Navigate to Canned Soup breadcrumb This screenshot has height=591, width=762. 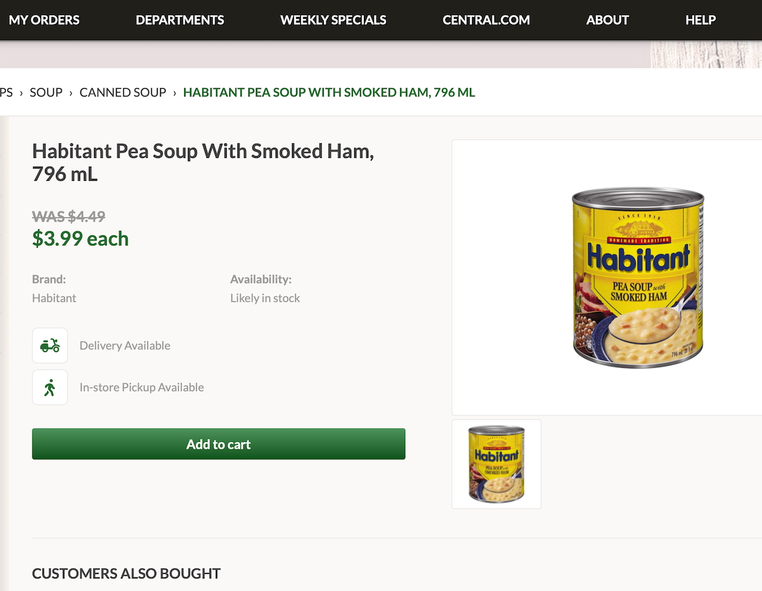pyautogui.click(x=123, y=93)
